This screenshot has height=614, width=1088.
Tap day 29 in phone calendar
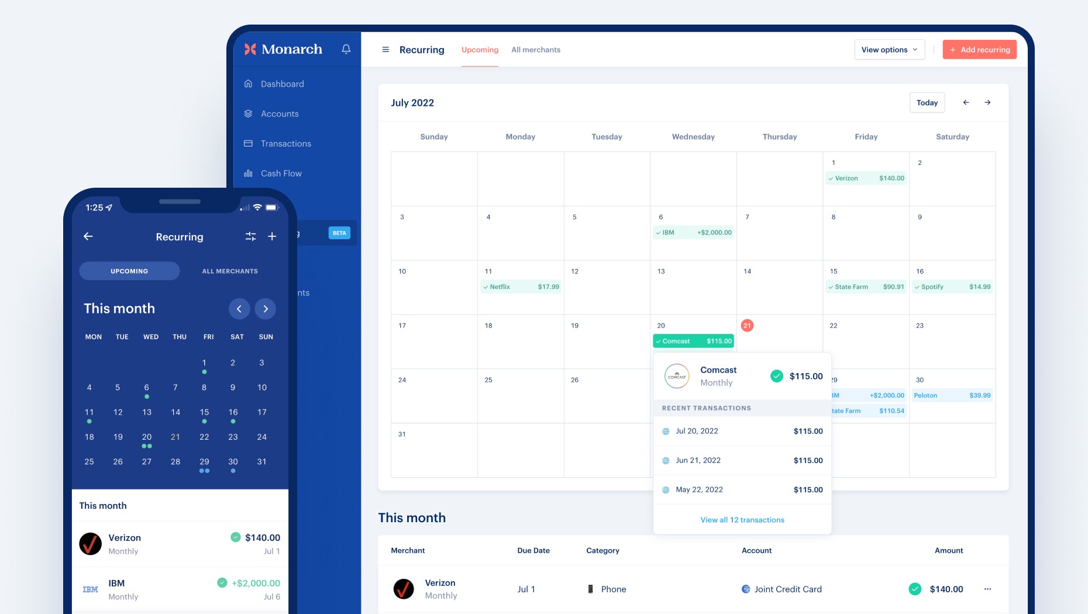(204, 463)
